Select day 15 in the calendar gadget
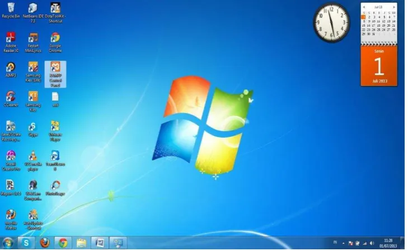408x251 pixels. [x=364, y=26]
